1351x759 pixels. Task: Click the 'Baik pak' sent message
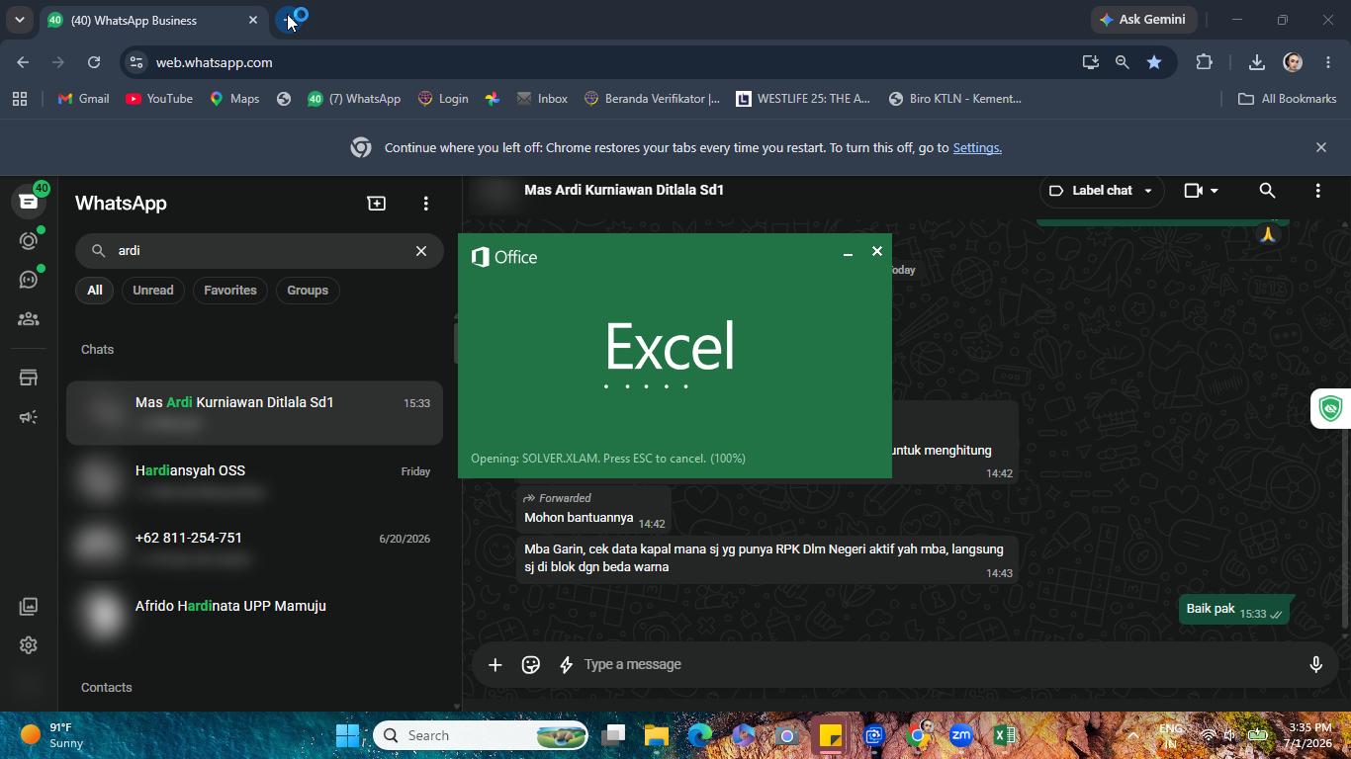pos(1234,610)
